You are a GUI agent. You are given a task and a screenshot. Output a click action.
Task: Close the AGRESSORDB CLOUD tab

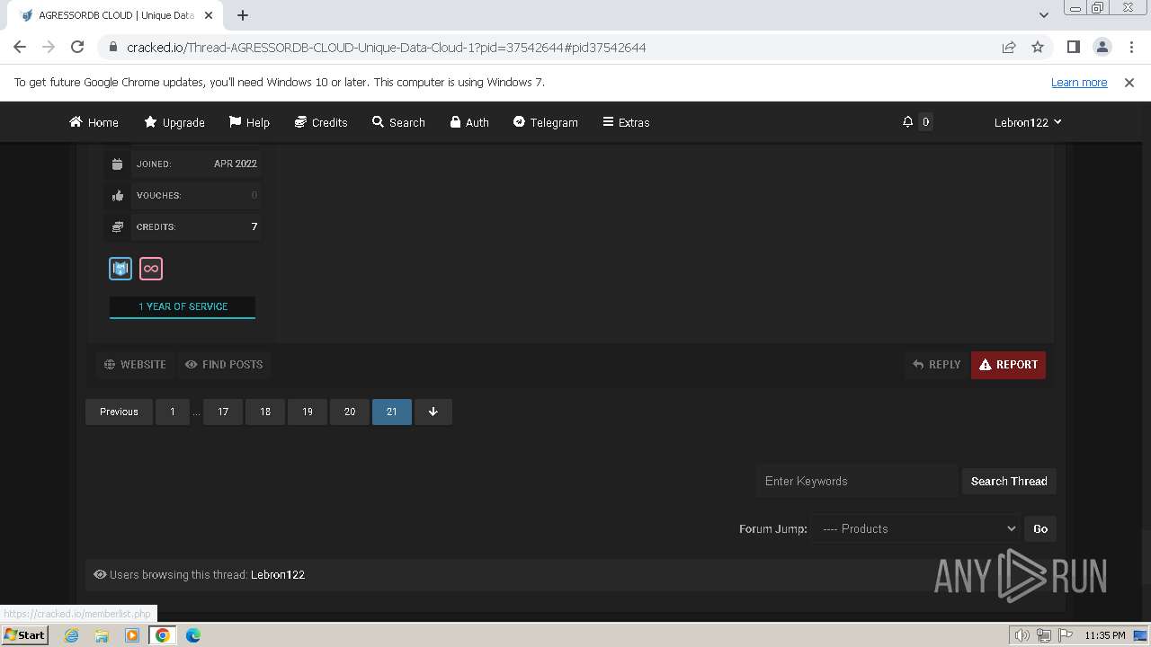coord(209,15)
